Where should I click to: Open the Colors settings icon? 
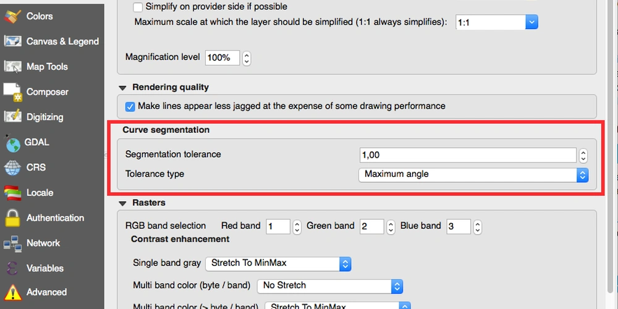point(12,16)
